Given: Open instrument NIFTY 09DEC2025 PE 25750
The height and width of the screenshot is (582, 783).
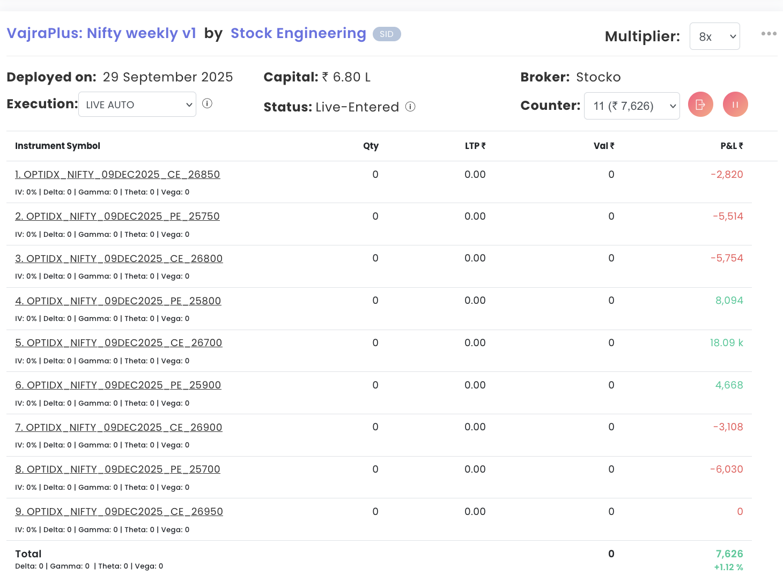Looking at the screenshot, I should click(x=117, y=217).
